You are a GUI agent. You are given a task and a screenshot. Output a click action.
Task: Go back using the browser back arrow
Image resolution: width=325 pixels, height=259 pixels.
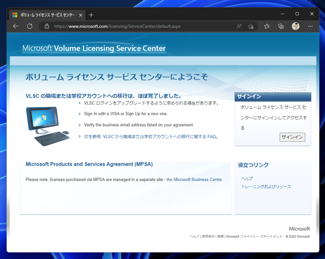(16, 27)
